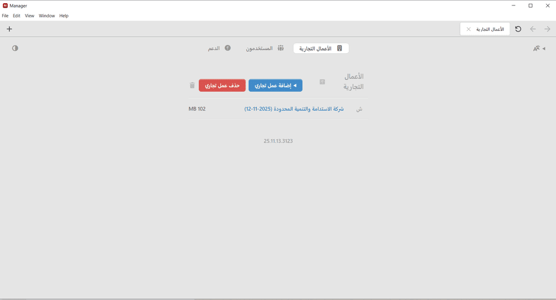Click the MB 102 size text

tap(197, 108)
